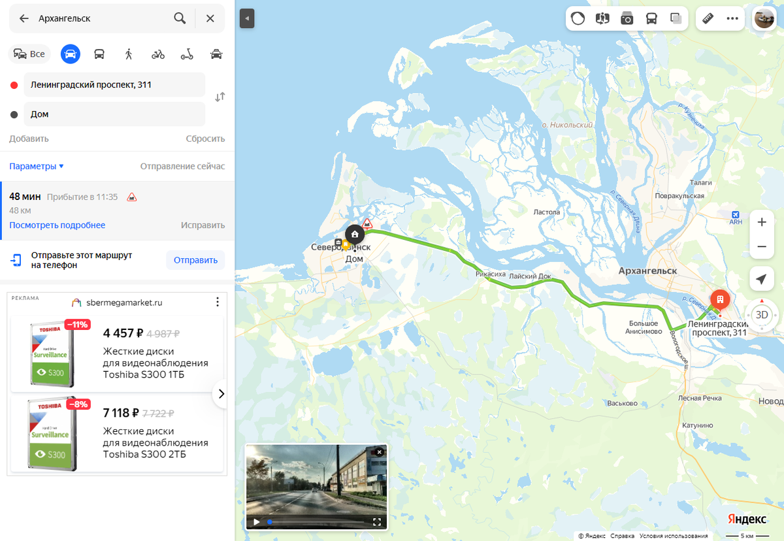Select the car route mode tab

(71, 54)
